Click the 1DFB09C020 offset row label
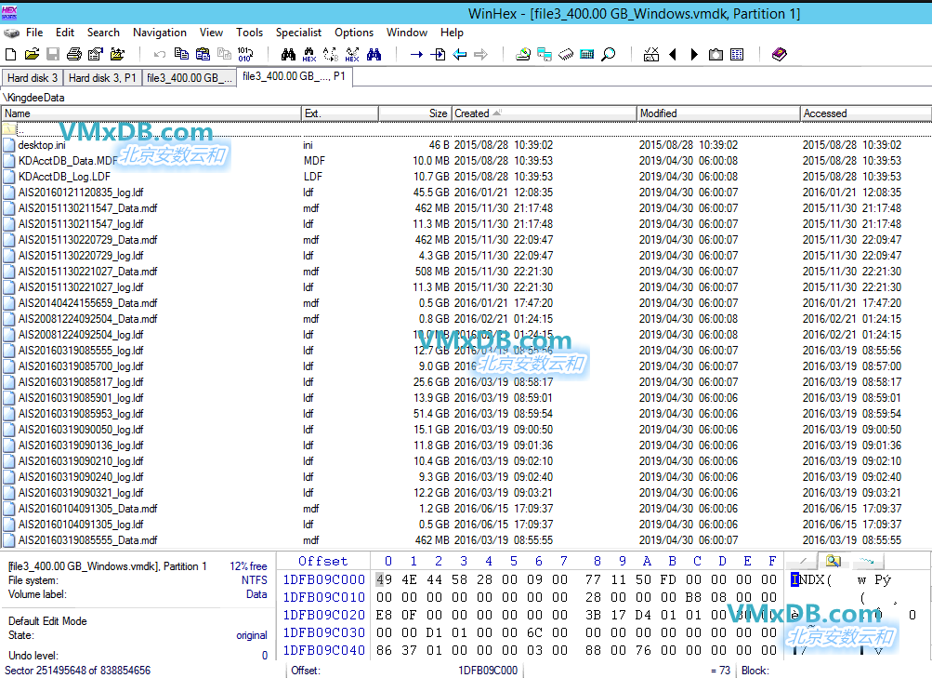Image resolution: width=932 pixels, height=678 pixels. (324, 615)
